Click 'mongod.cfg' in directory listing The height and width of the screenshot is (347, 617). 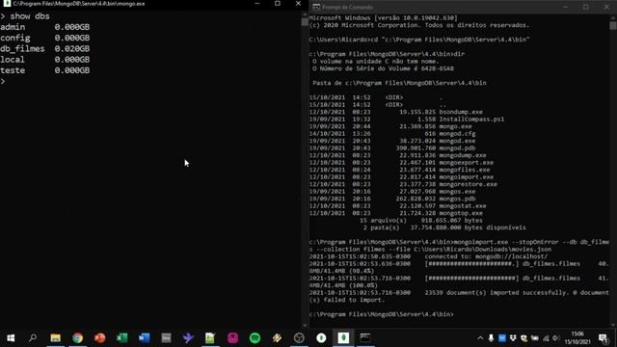(457, 133)
